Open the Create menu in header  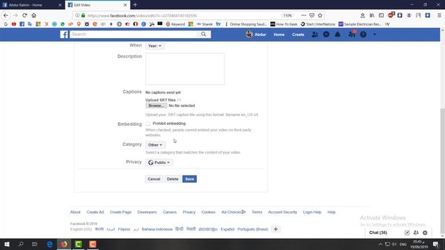click(x=298, y=35)
